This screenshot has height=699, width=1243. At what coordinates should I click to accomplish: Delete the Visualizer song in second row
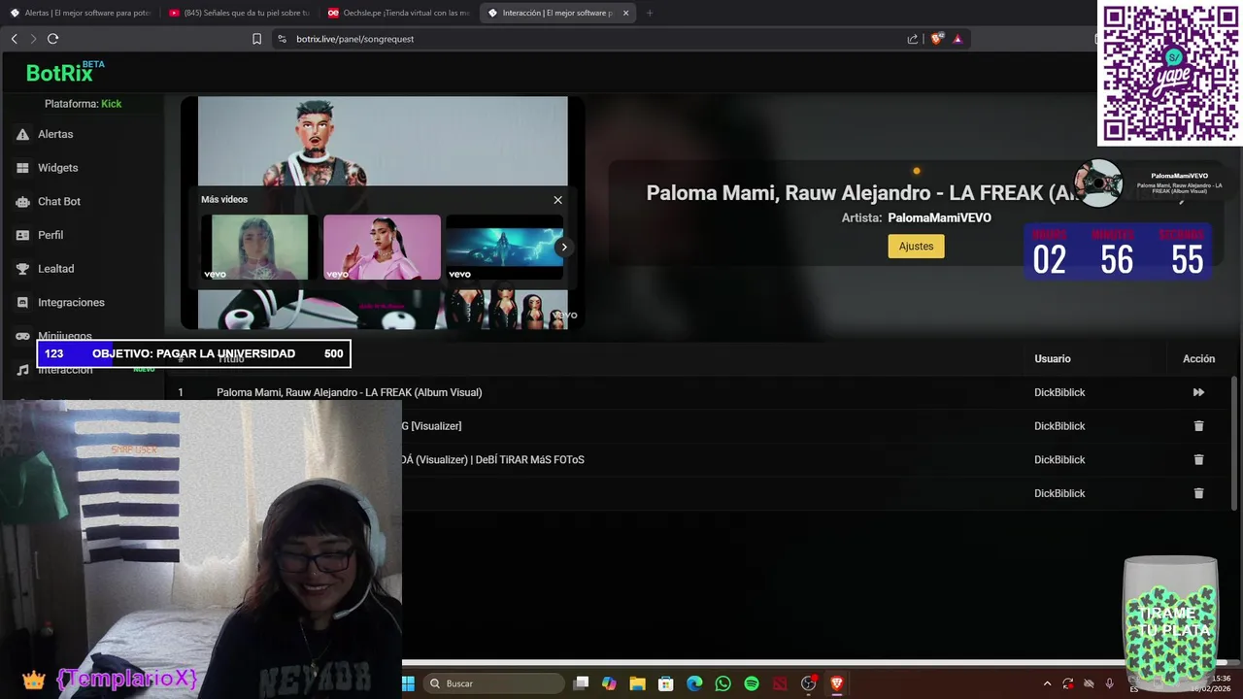[x=1198, y=426]
